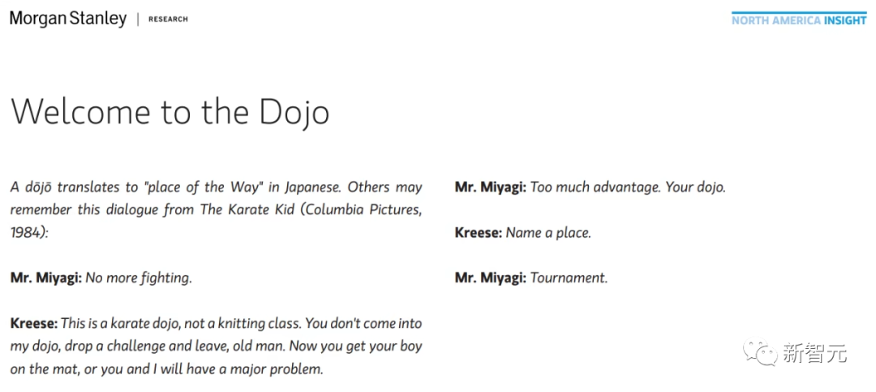
Task: Click the year "1984" in the intro paragraph
Action: point(24,233)
